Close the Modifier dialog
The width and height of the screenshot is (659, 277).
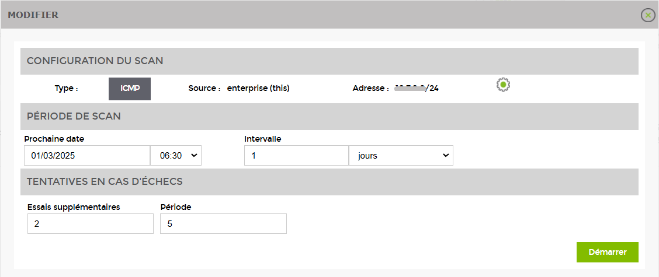tap(648, 15)
